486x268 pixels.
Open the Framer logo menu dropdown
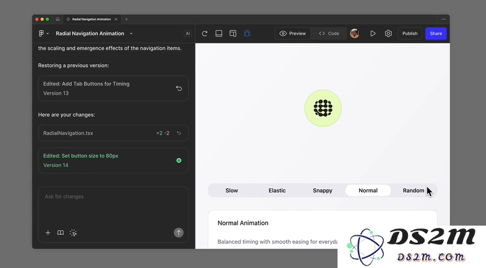43,34
